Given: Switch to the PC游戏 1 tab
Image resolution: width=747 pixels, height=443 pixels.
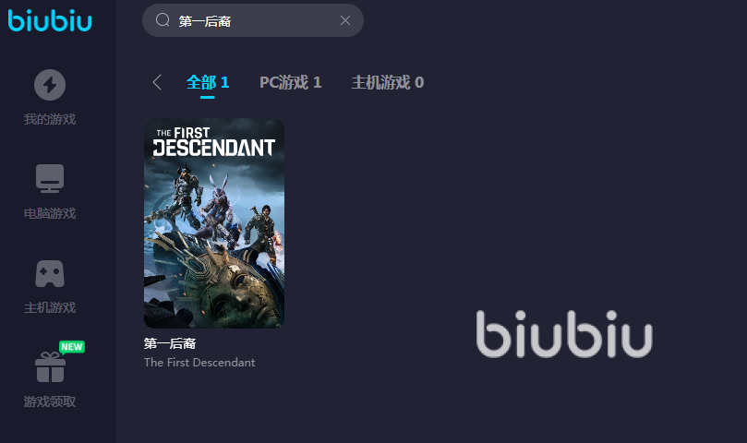Looking at the screenshot, I should click(291, 82).
